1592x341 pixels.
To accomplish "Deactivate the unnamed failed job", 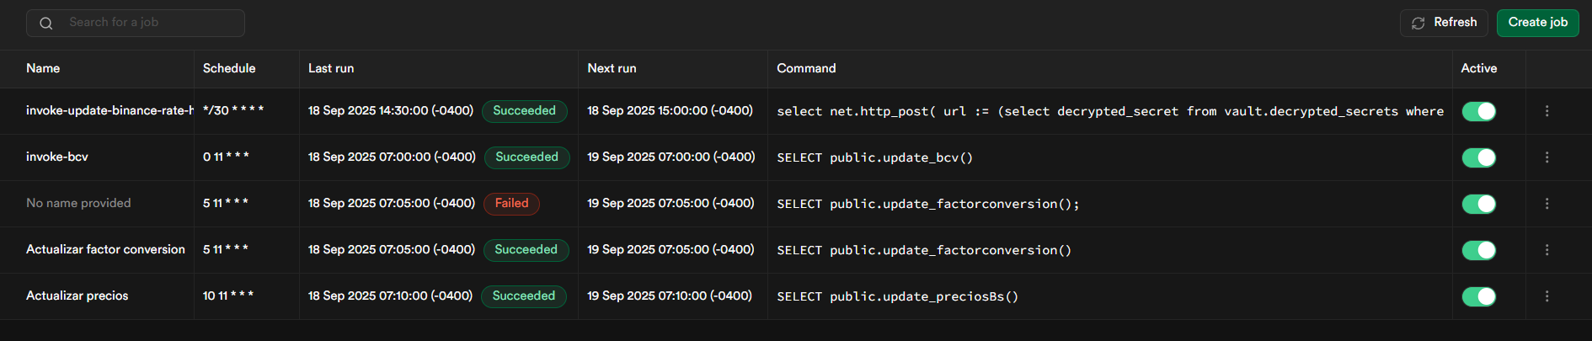I will tap(1478, 204).
